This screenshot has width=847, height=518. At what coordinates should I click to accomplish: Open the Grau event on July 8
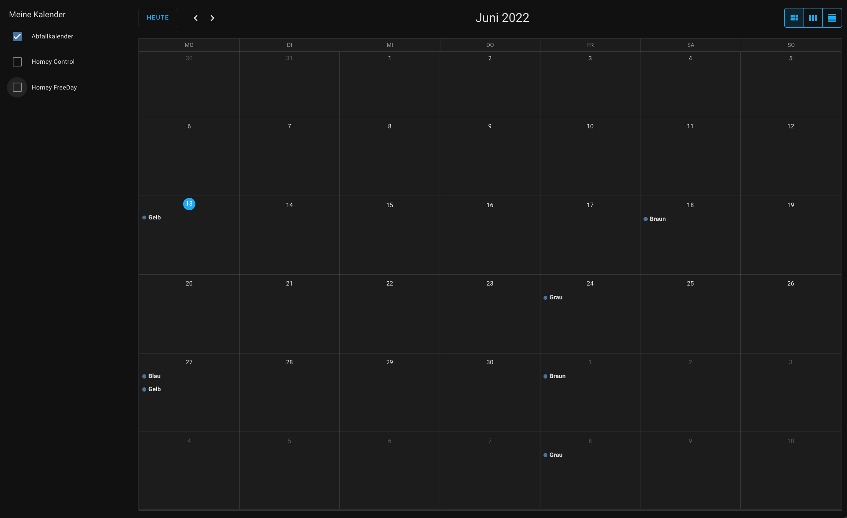(x=555, y=455)
